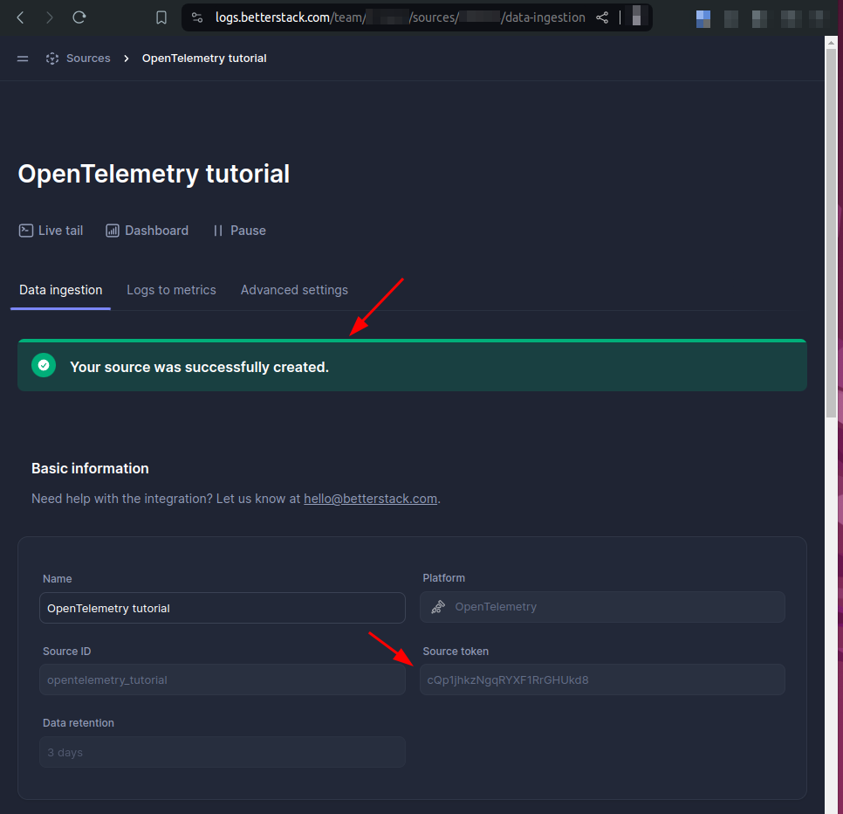Edit the Name input field
This screenshot has width=843, height=814.
click(223, 608)
